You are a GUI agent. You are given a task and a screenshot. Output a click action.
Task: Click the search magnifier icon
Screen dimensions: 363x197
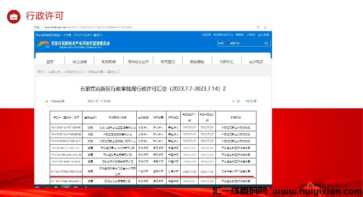[x=266, y=43]
